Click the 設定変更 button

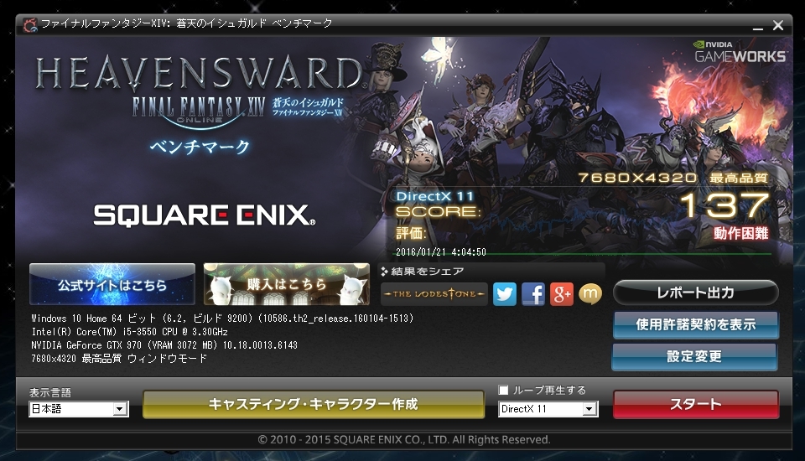[x=694, y=356]
